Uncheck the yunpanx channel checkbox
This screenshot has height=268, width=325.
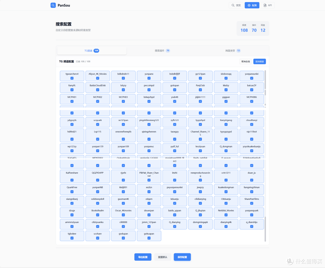tap(149, 78)
